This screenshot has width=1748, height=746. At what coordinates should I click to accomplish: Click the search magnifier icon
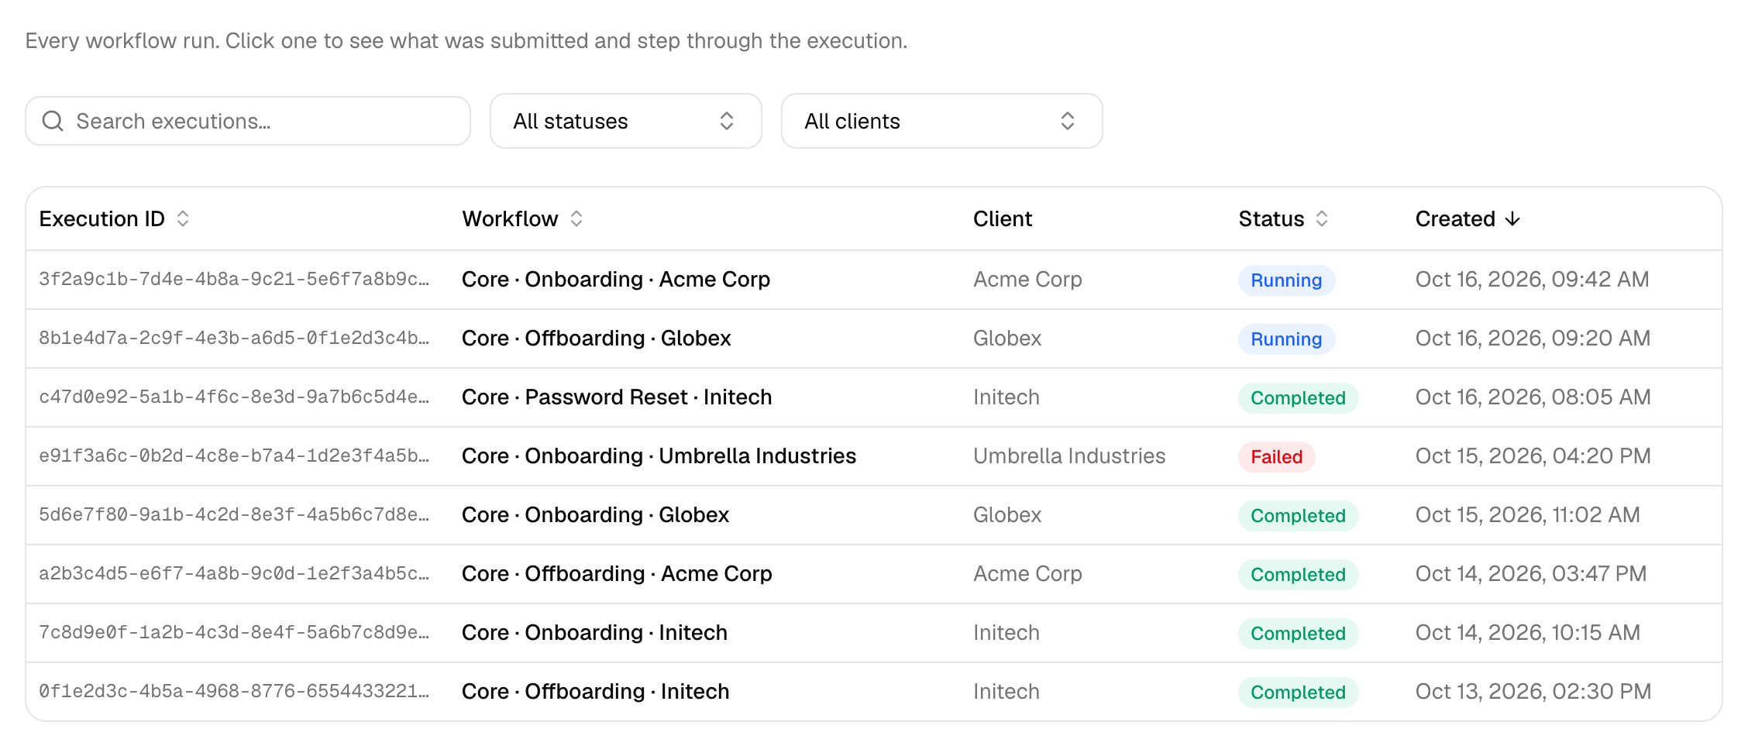pyautogui.click(x=53, y=121)
